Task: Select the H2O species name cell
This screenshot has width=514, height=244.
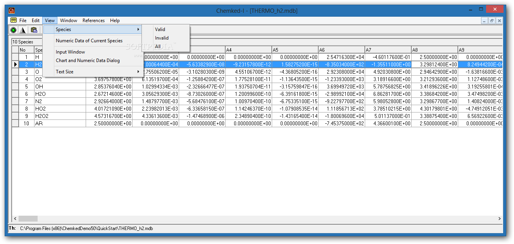Action: 60,94
